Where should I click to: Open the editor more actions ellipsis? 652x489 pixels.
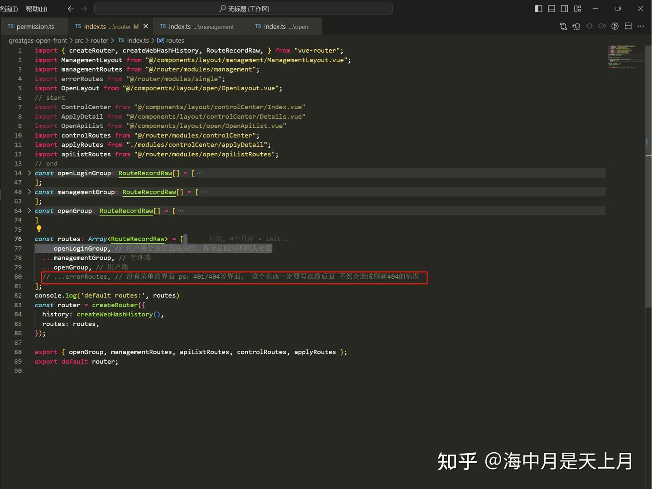coord(641,26)
